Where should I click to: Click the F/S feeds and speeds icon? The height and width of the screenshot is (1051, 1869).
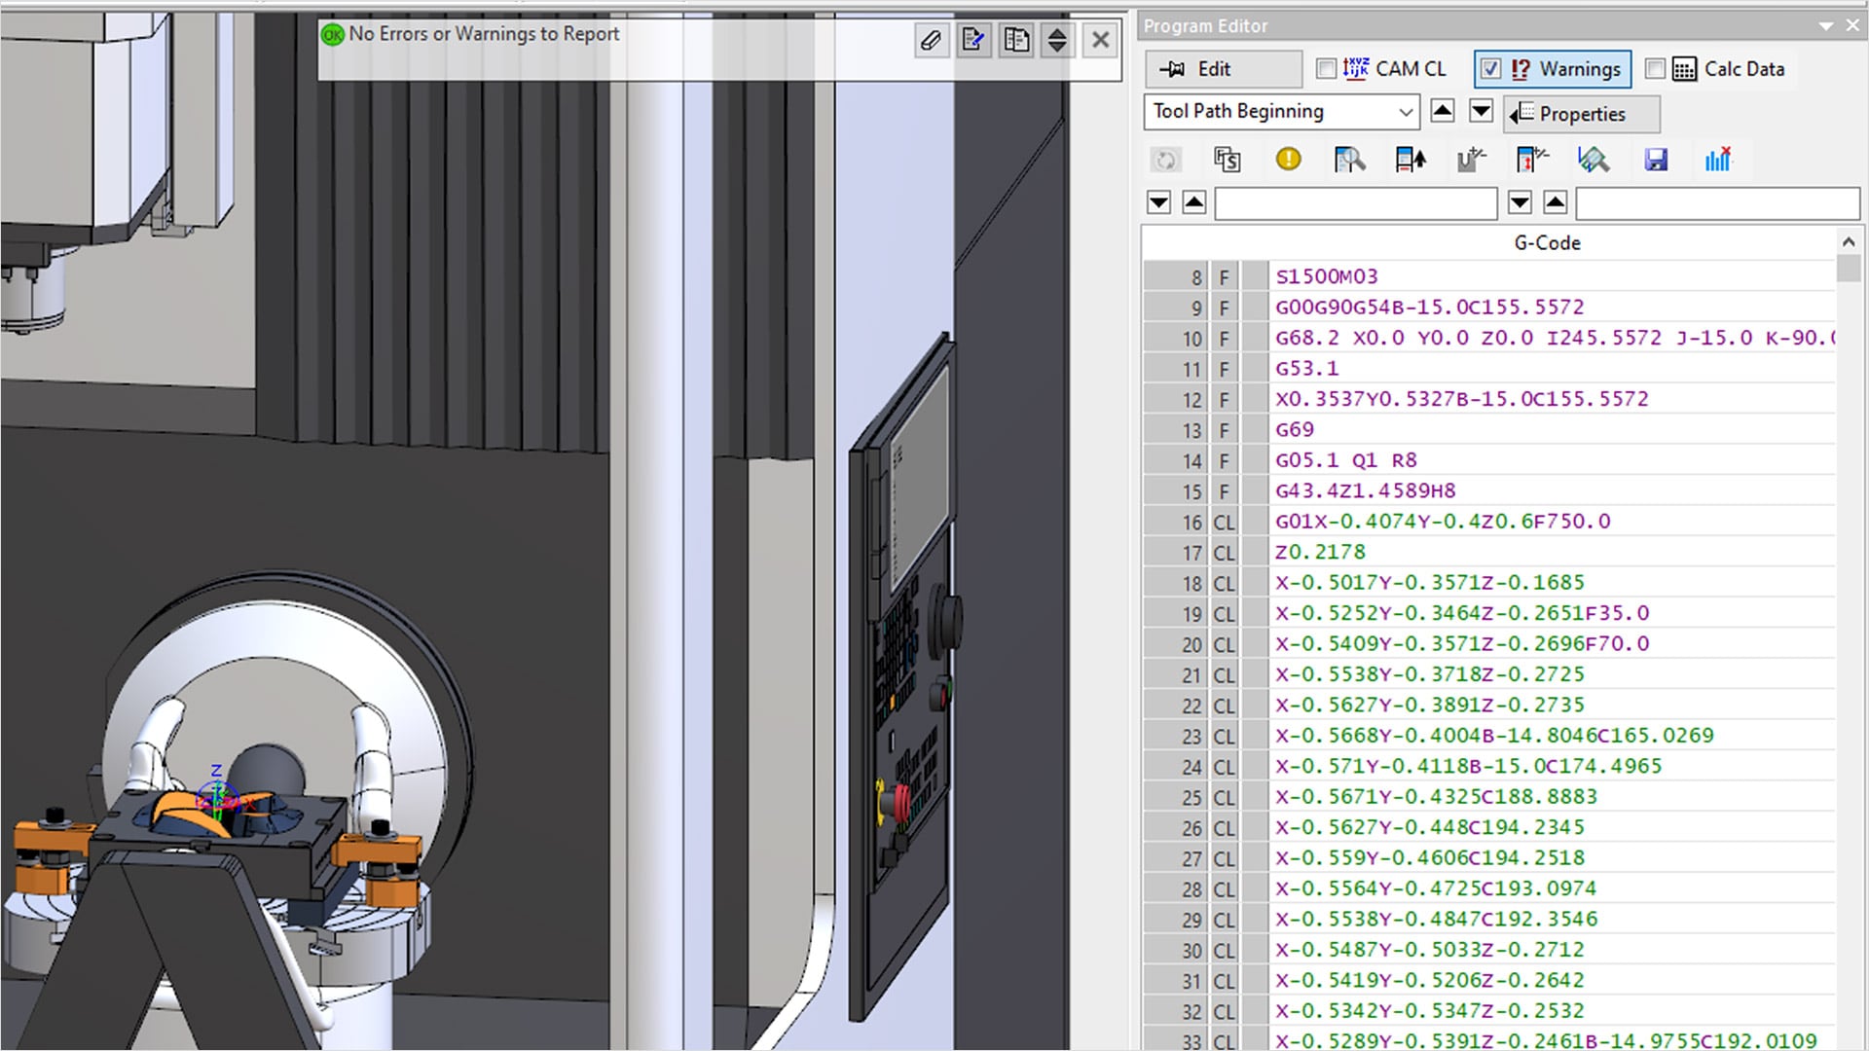(x=1227, y=160)
